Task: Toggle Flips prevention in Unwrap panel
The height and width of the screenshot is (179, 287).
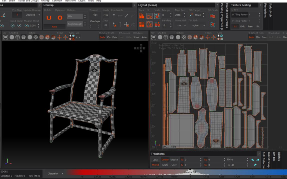Action: (95, 15)
